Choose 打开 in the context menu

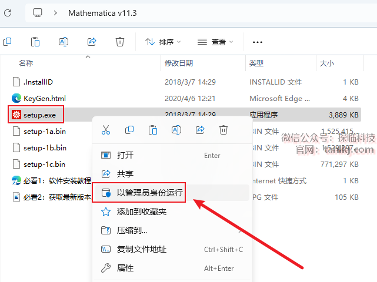point(172,155)
